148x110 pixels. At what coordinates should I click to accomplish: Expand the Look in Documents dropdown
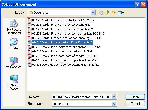(x=93, y=13)
